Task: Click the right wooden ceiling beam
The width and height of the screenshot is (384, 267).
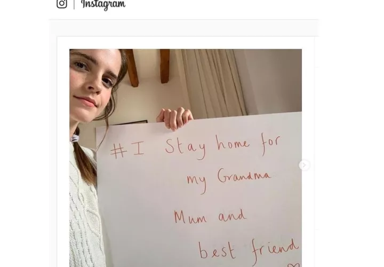Action: click(165, 66)
